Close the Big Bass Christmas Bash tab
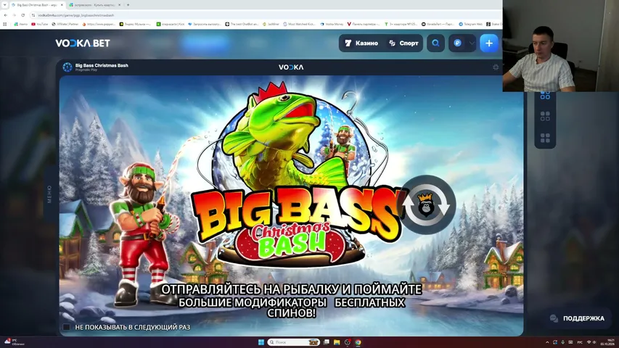 pos(62,5)
